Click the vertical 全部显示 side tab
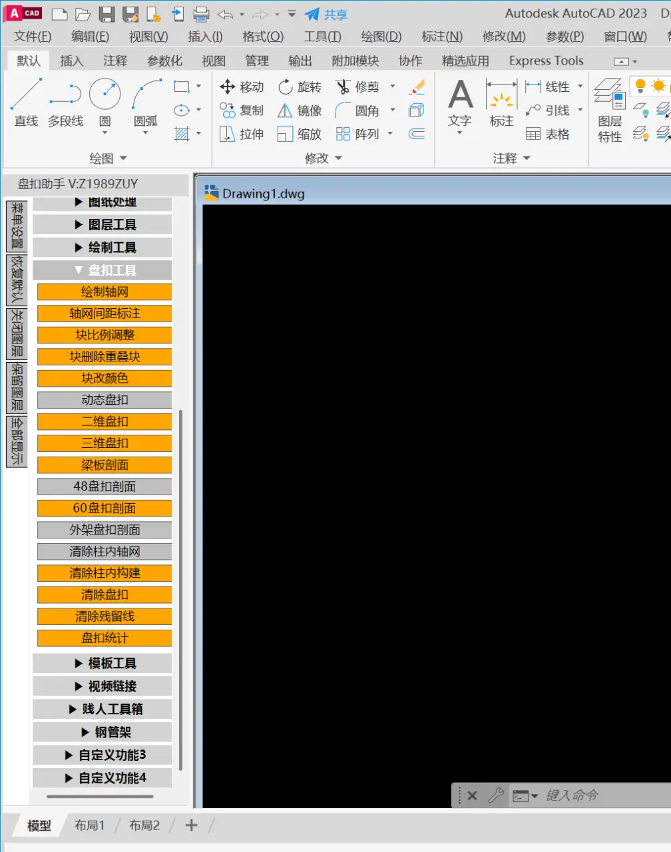 click(17, 441)
